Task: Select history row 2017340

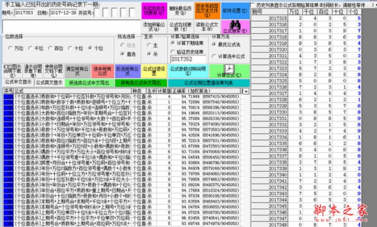Action: pyautogui.click(x=307, y=175)
